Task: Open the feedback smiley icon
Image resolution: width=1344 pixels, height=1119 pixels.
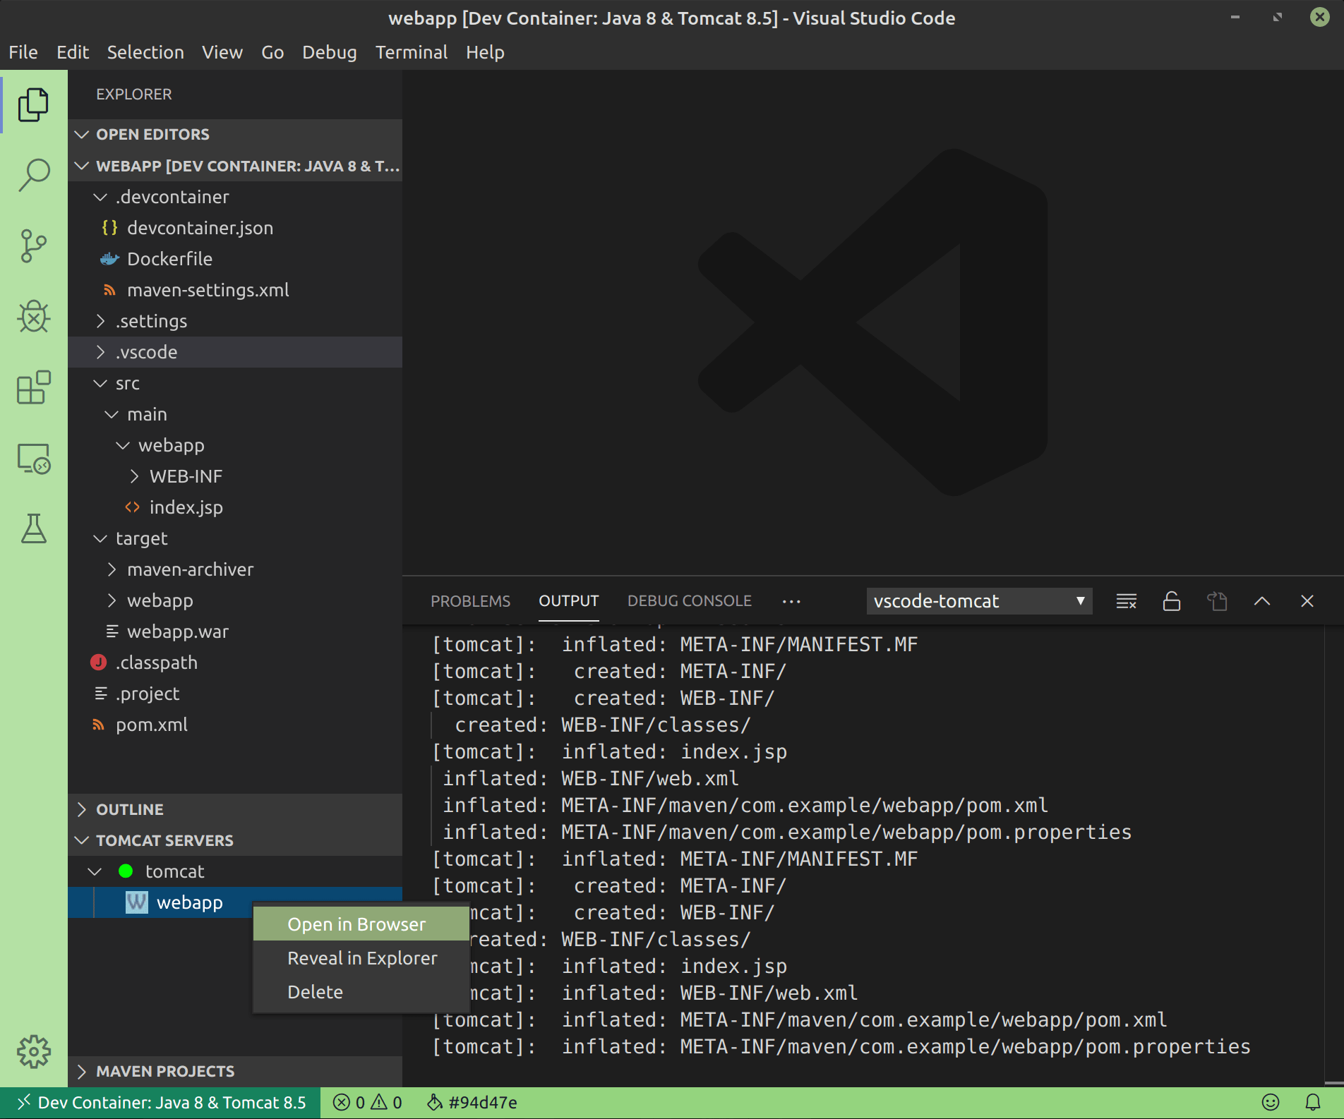Action: 1271,1103
